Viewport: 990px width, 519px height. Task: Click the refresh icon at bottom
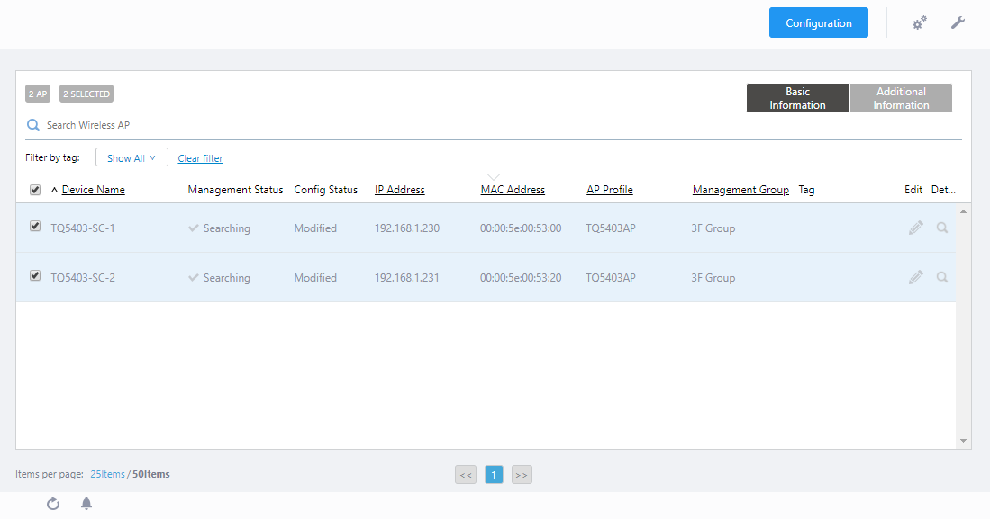click(x=53, y=504)
